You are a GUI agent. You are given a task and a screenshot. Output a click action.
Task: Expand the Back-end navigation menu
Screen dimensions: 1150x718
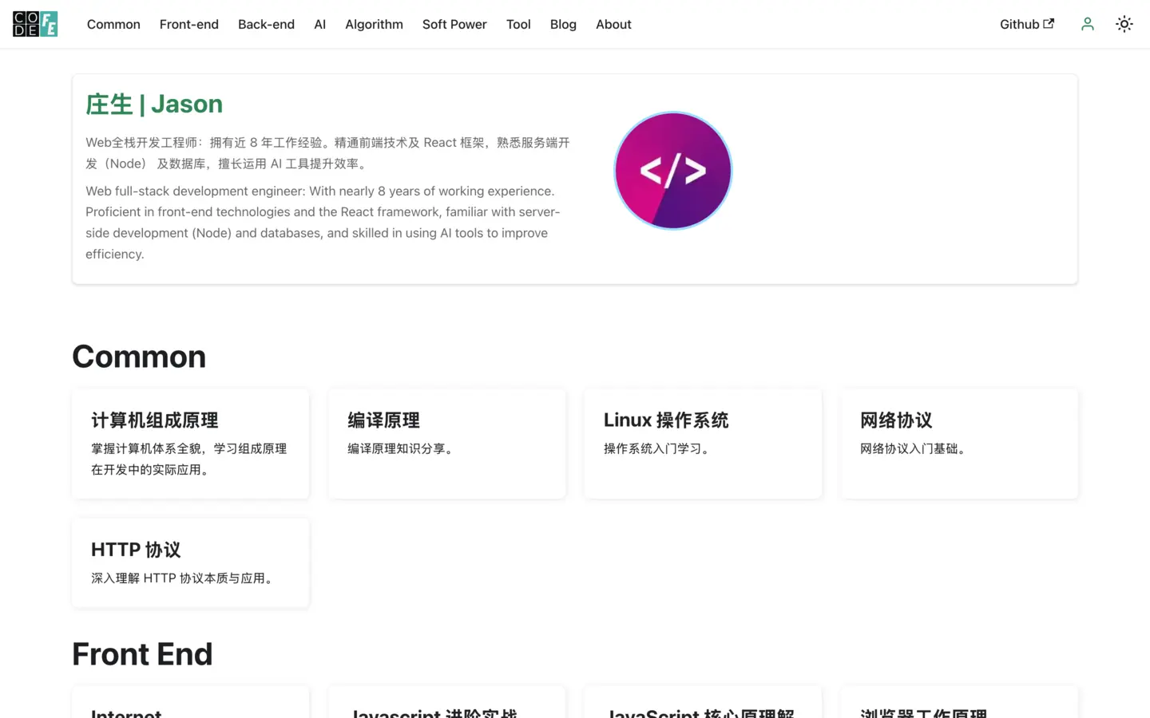click(266, 24)
